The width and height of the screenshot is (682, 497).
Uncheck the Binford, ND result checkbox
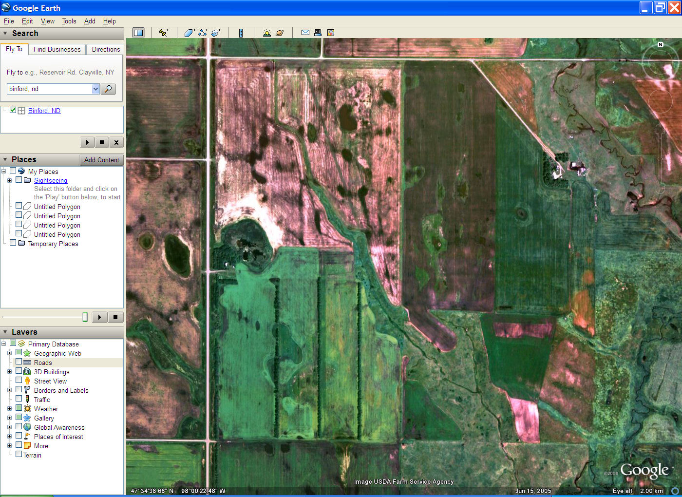(13, 110)
